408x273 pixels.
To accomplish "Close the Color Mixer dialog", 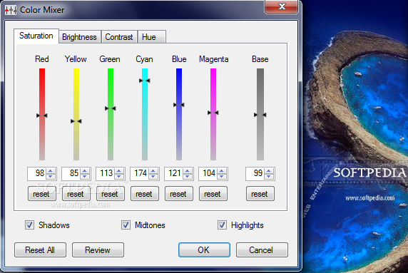I will 281,6.
